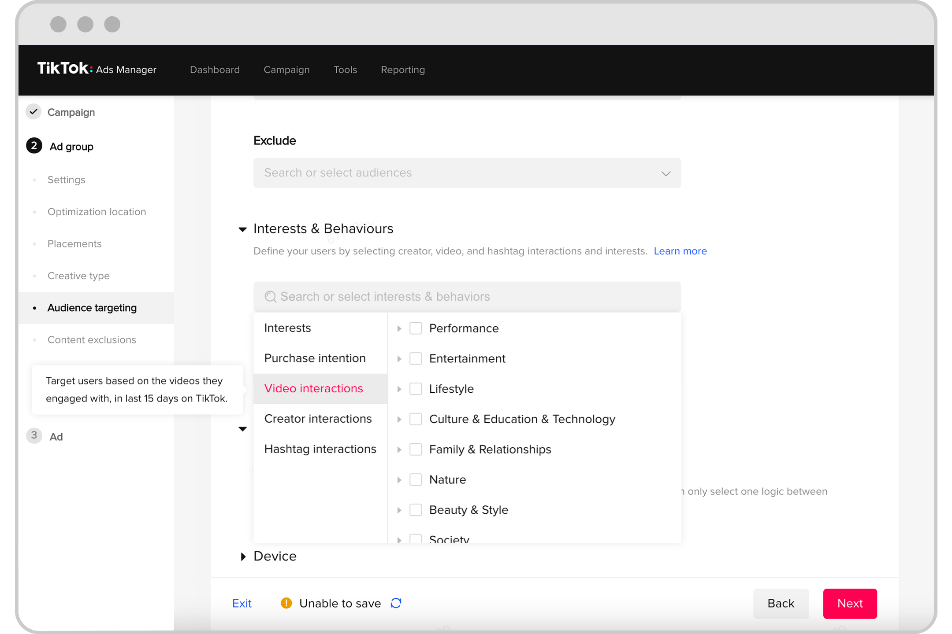Select the Video interactions category
Viewport: 952px width, 634px height.
[x=320, y=389]
